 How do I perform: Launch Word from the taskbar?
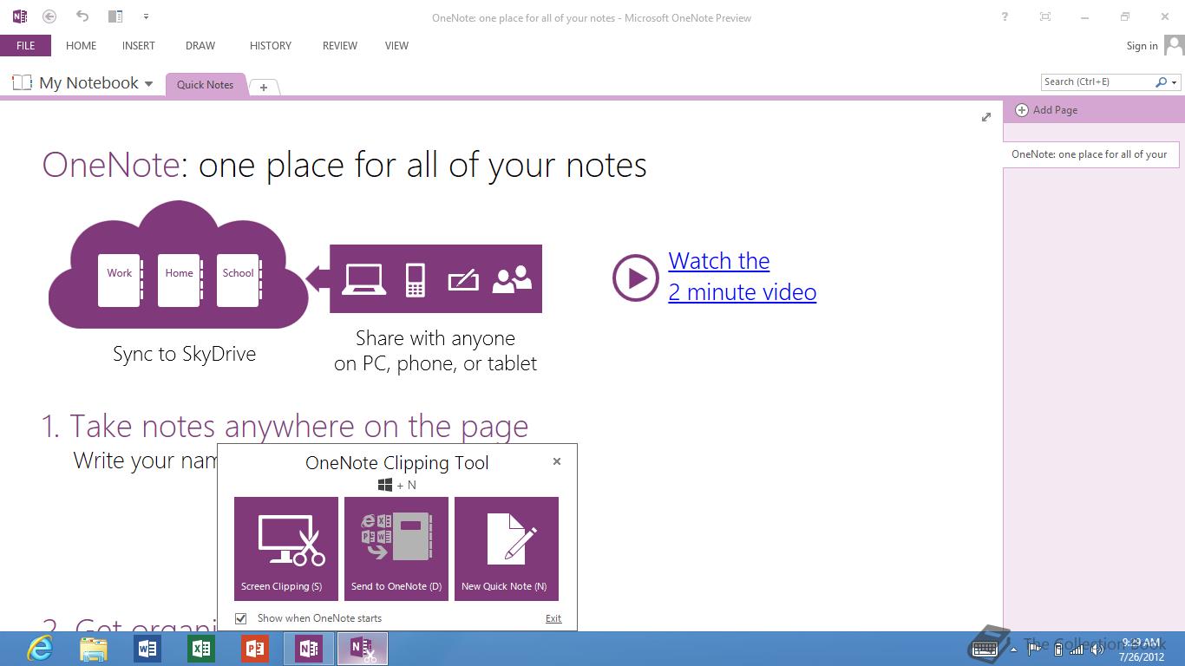(x=147, y=649)
